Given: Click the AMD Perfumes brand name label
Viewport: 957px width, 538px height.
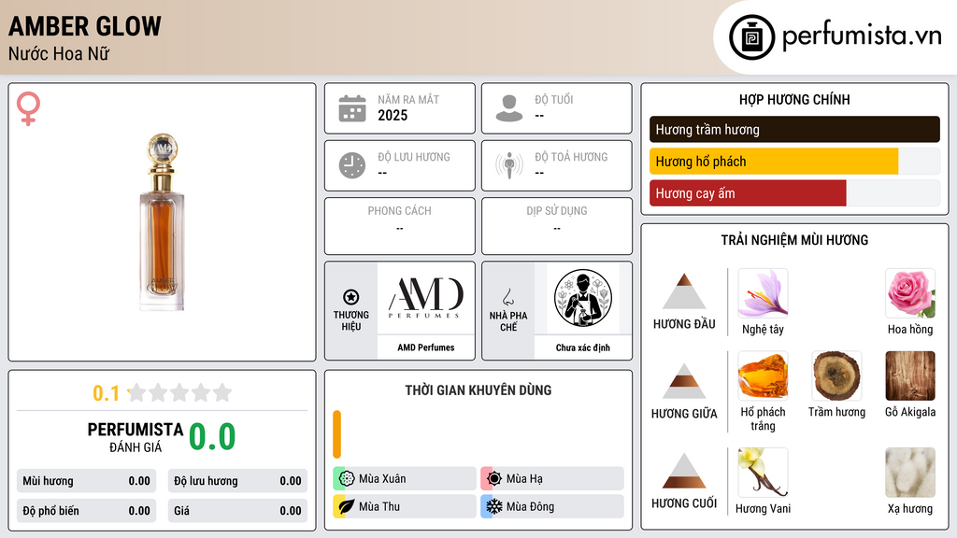Looking at the screenshot, I should tap(426, 347).
